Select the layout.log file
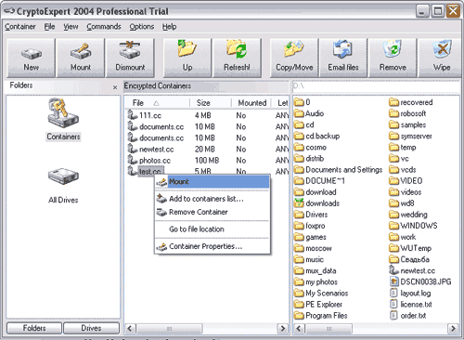Viewport: 464px width, 340px height. pyautogui.click(x=410, y=294)
